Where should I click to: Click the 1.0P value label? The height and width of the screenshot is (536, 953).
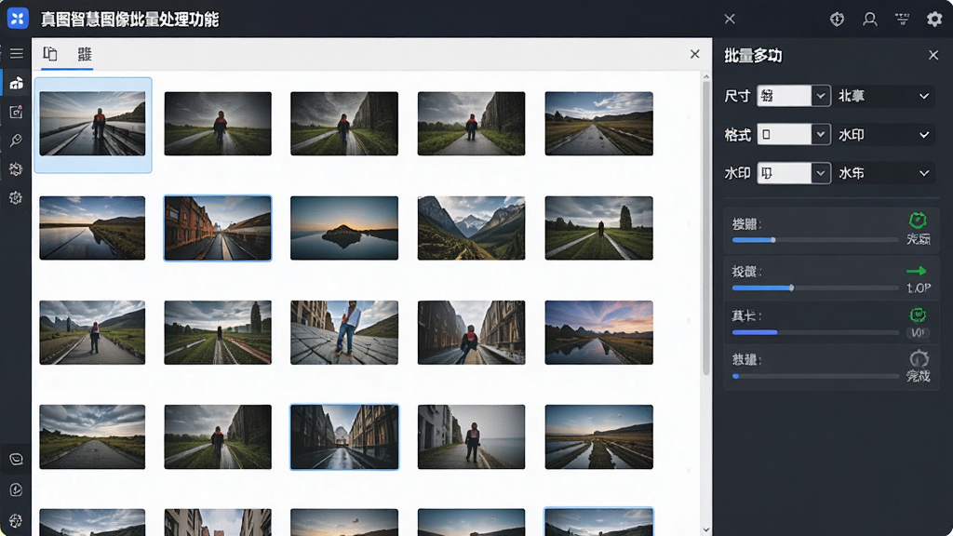(919, 288)
